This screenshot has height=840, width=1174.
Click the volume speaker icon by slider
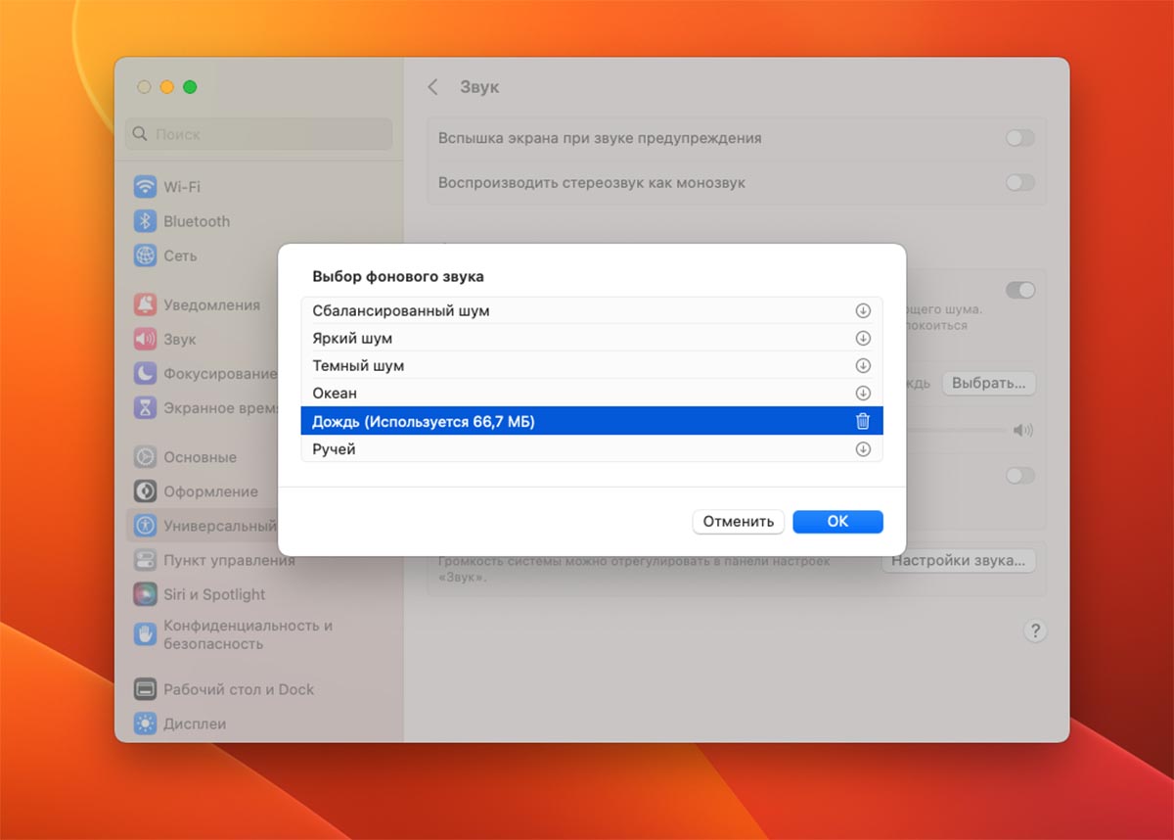tap(1023, 431)
